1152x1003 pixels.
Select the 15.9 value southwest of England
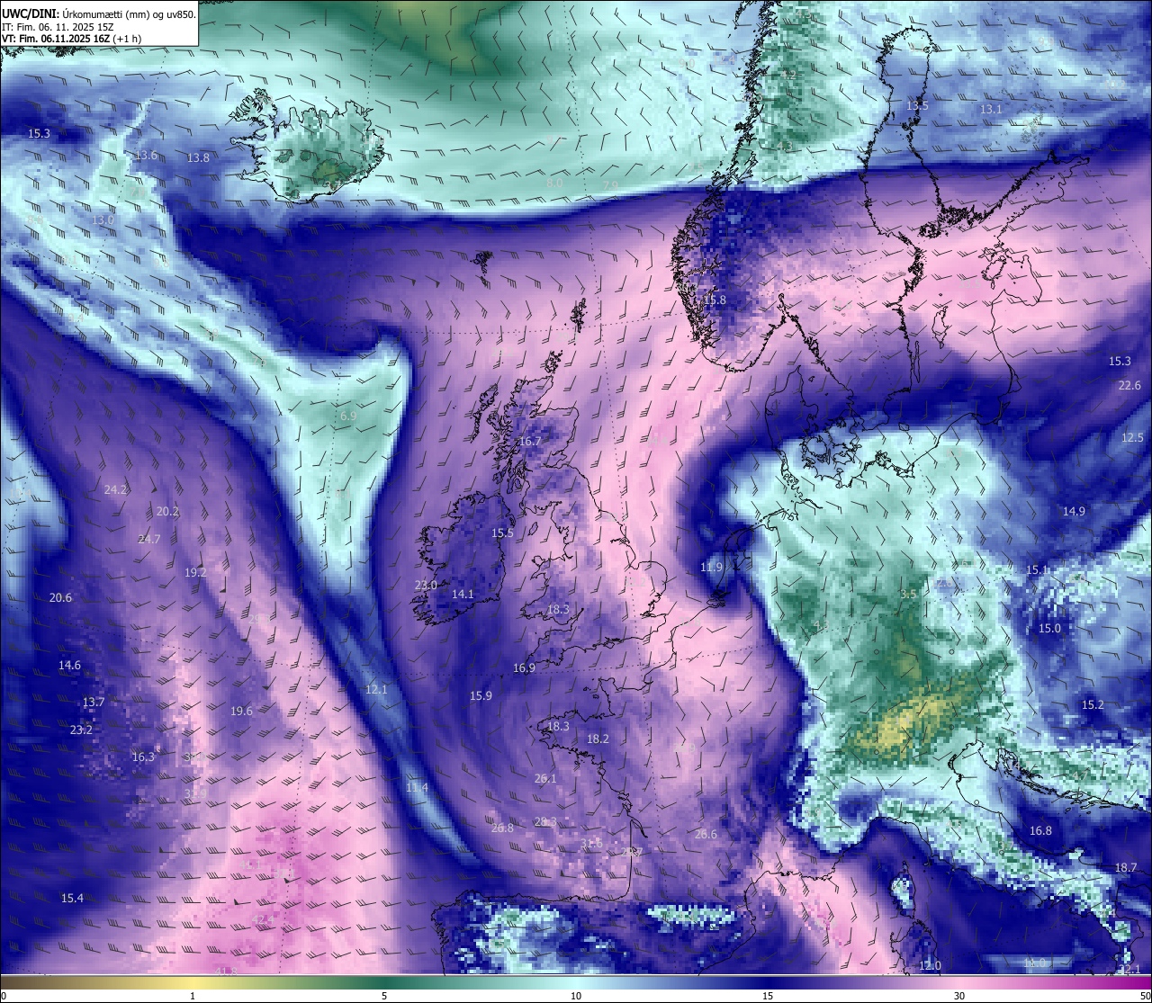tap(481, 696)
